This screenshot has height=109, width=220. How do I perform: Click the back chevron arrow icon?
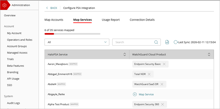47,8
